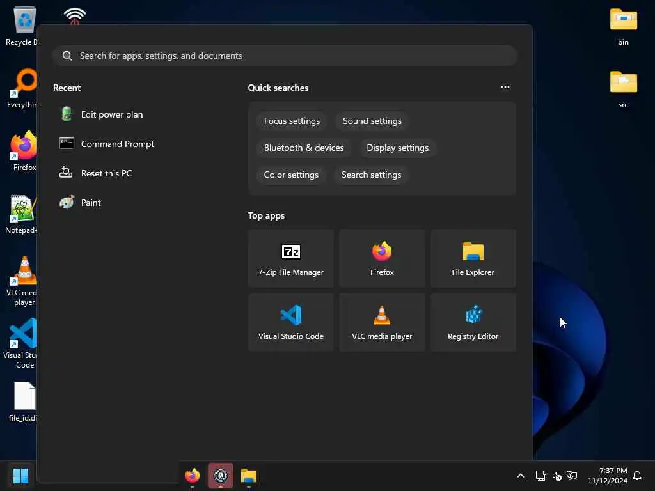Open Paint from Recent list
Viewport: 655px width, 491px height.
[x=91, y=203]
